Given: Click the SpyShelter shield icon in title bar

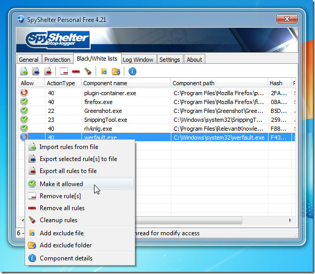Looking at the screenshot, I should 21,19.
